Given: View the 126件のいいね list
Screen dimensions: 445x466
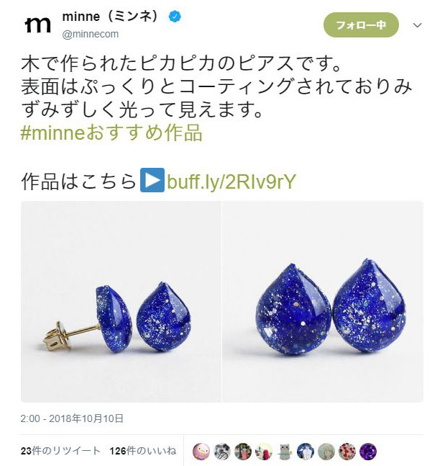Looking at the screenshot, I should pos(143,451).
